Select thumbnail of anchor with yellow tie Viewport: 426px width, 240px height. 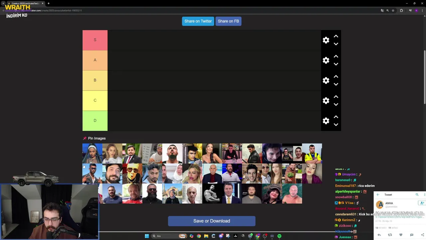pos(232,193)
